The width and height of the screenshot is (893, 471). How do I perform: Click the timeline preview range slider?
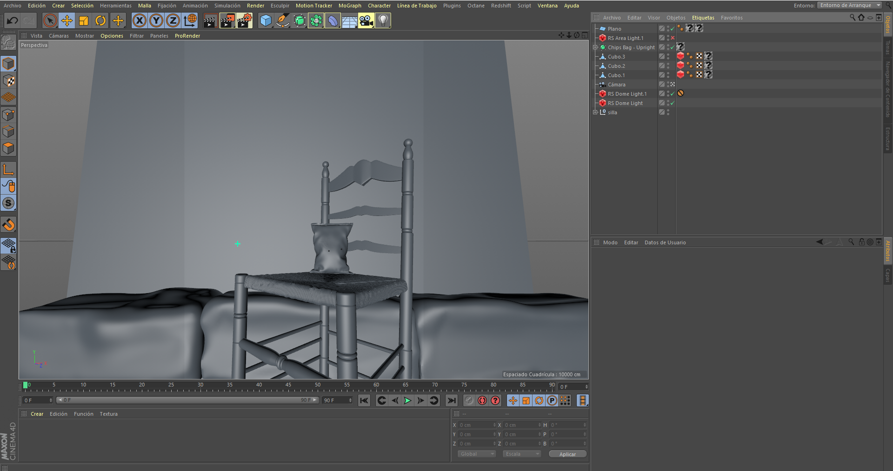(187, 400)
